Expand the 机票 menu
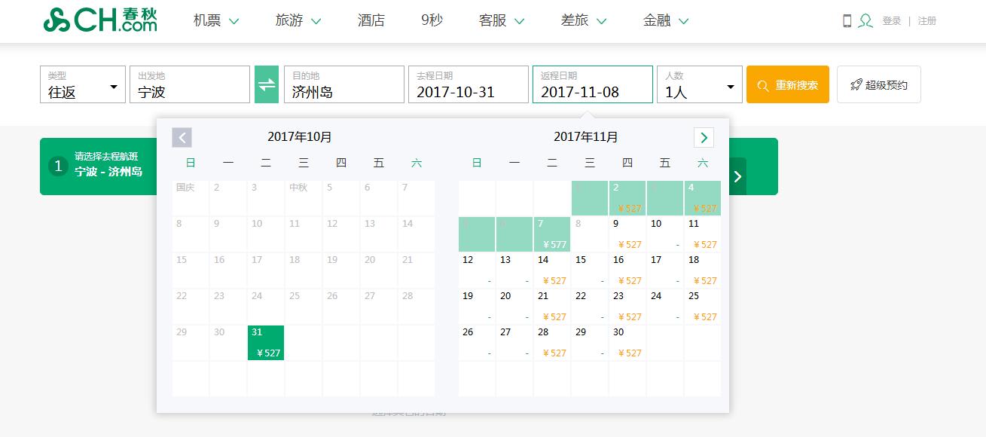Image resolution: width=986 pixels, height=437 pixels. tap(216, 21)
